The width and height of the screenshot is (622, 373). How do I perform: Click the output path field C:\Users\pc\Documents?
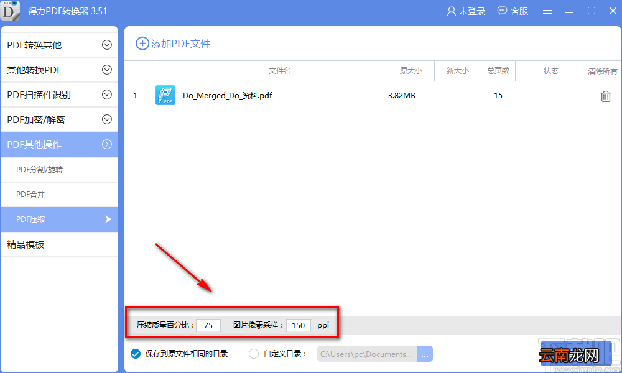coord(367,354)
